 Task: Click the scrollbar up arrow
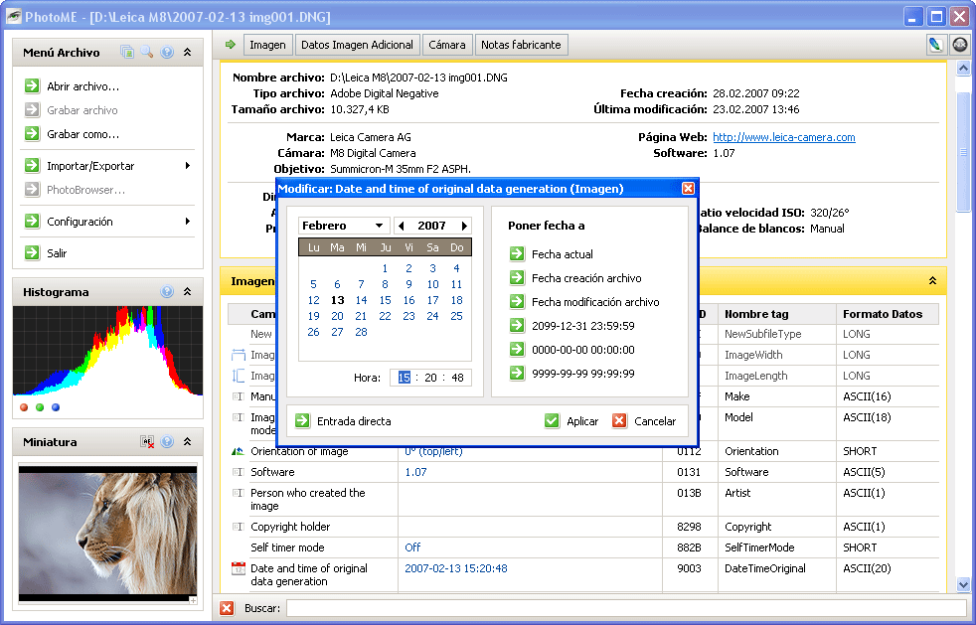point(963,68)
